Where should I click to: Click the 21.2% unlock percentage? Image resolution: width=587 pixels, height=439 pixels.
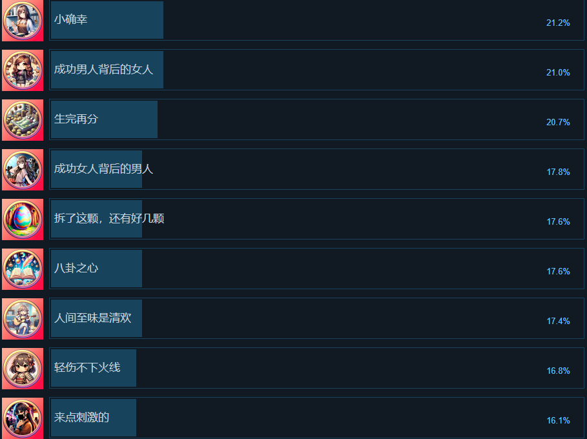558,23
